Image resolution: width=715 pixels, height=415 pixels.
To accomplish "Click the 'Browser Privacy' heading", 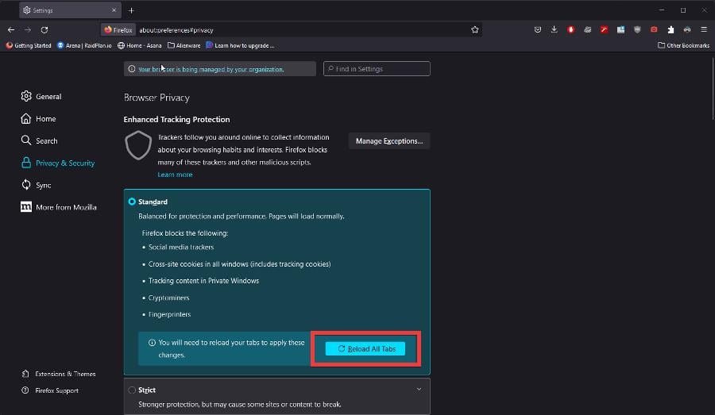I will (157, 98).
